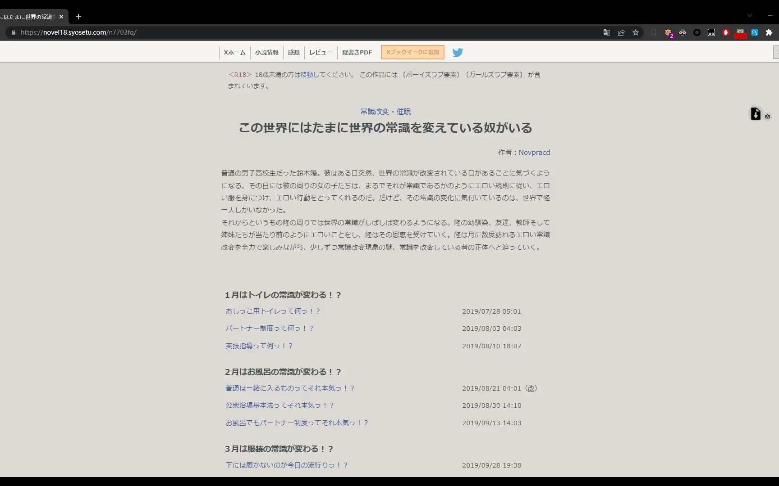Open chapter 普通は一緒に入るものってそれ本気っ！？
The width and height of the screenshot is (779, 486).
tap(290, 388)
